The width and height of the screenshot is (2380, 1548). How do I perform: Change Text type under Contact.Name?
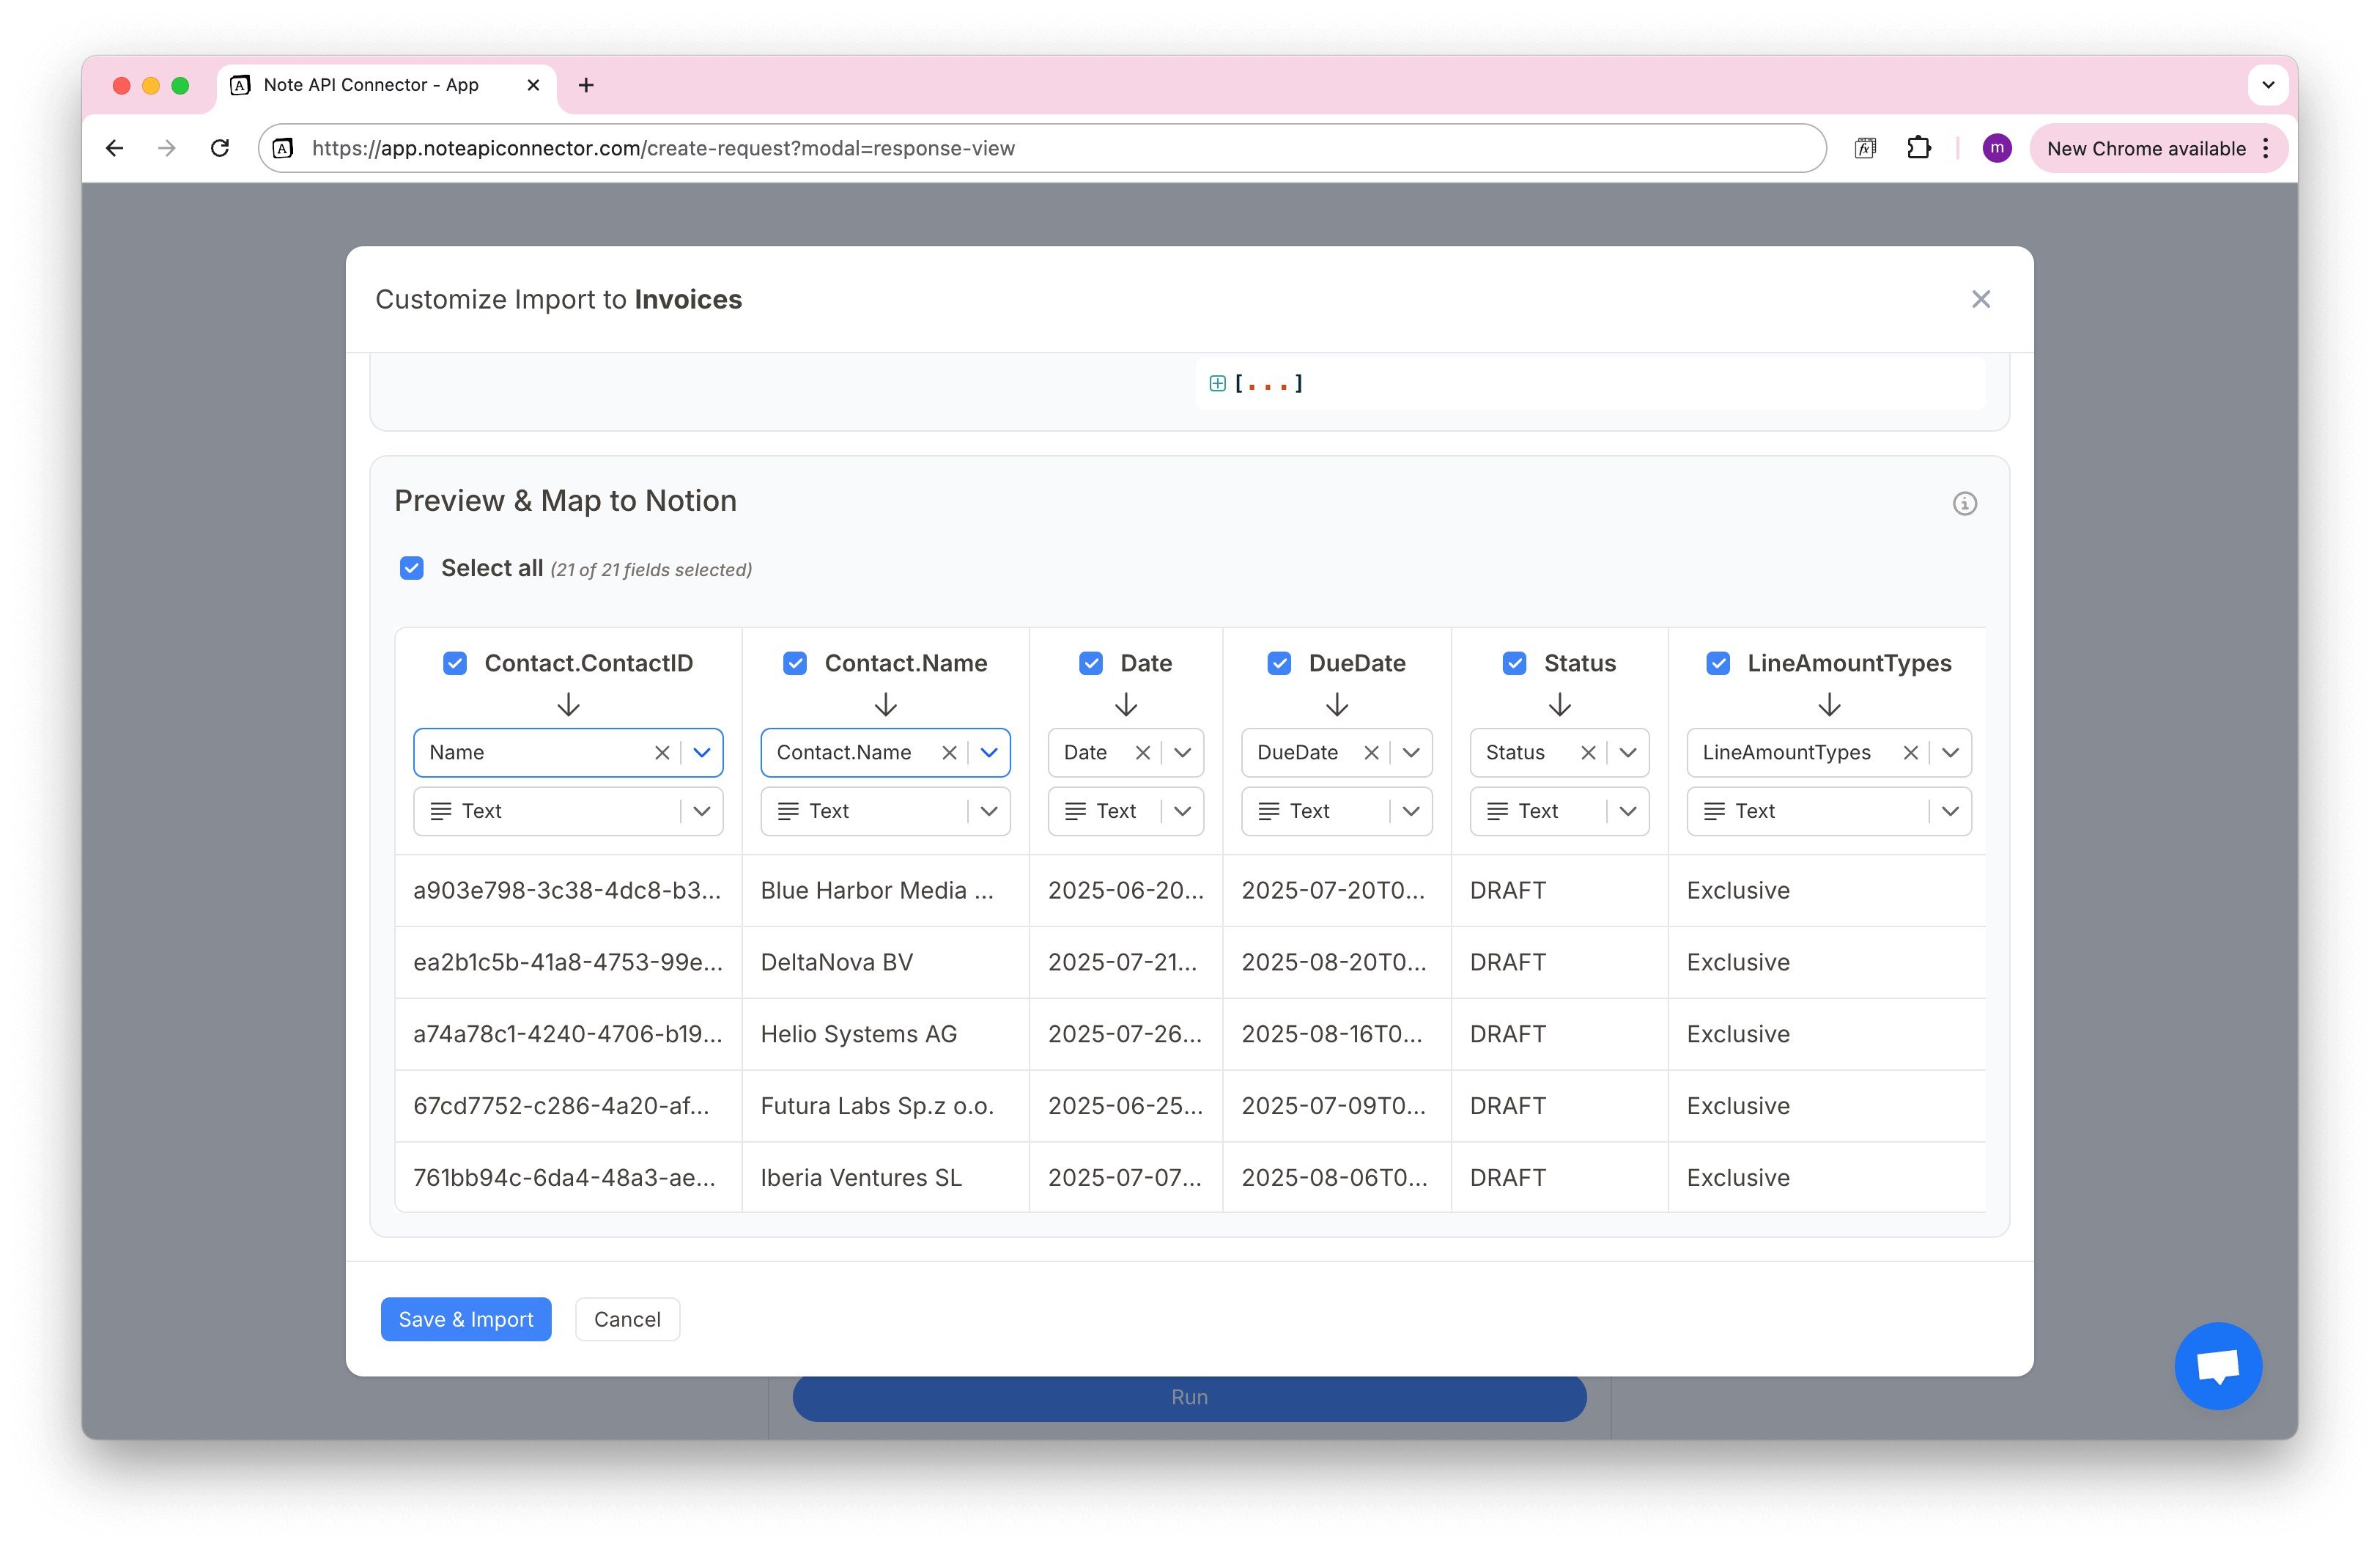885,811
